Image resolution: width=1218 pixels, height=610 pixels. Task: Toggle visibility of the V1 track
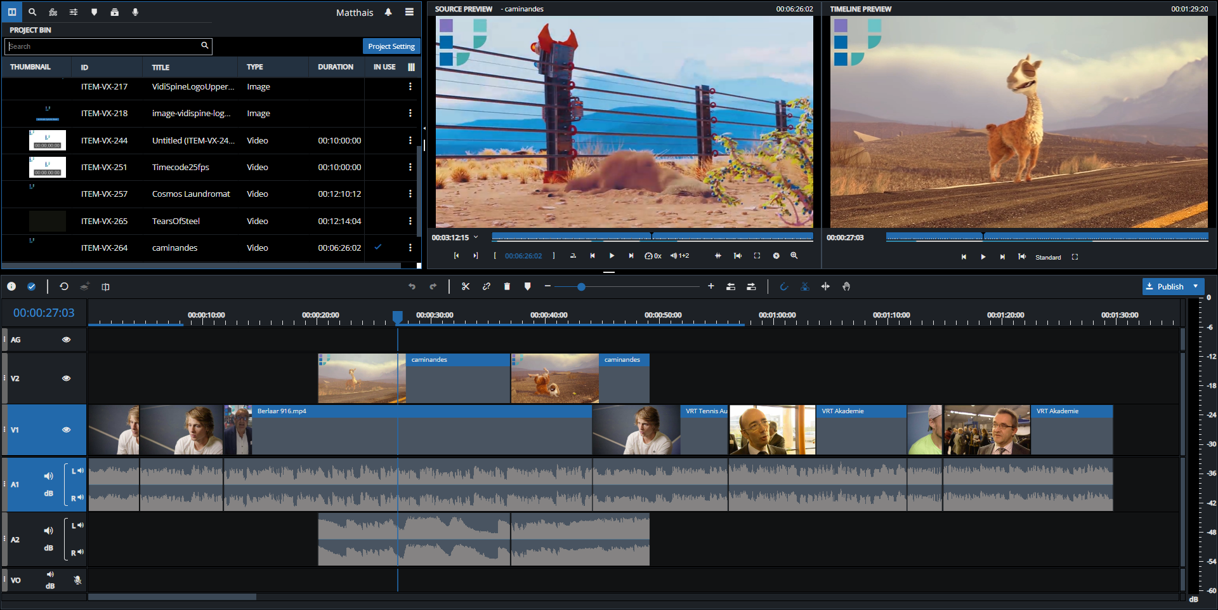pyautogui.click(x=66, y=430)
